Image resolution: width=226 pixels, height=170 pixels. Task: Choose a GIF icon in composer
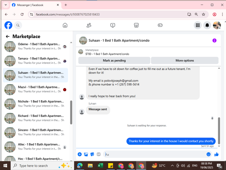click(99, 154)
